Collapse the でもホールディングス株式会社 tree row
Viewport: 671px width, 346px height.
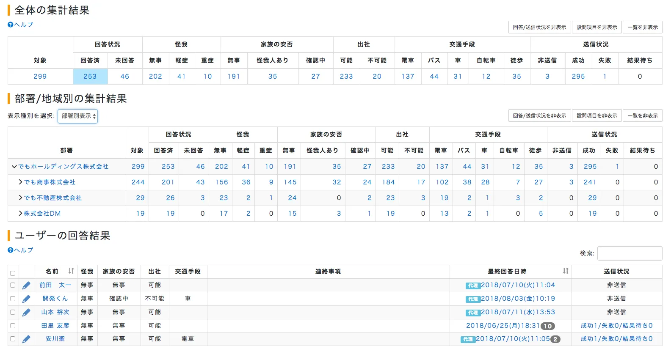click(x=14, y=167)
